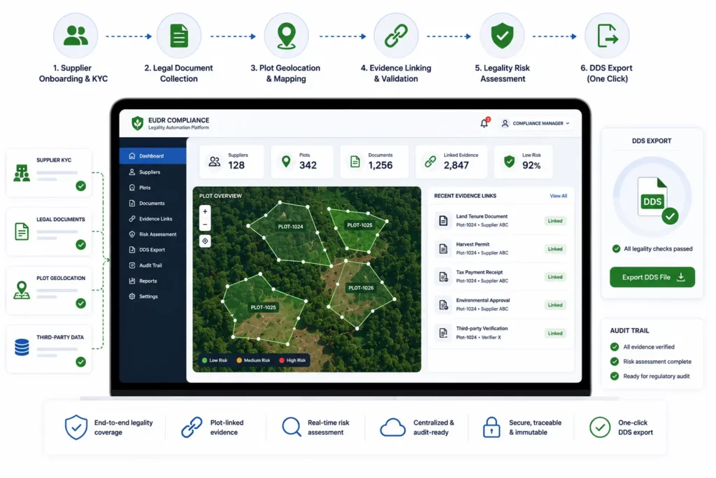Click the Ready for regulatory audit checkmark

[x=614, y=376]
